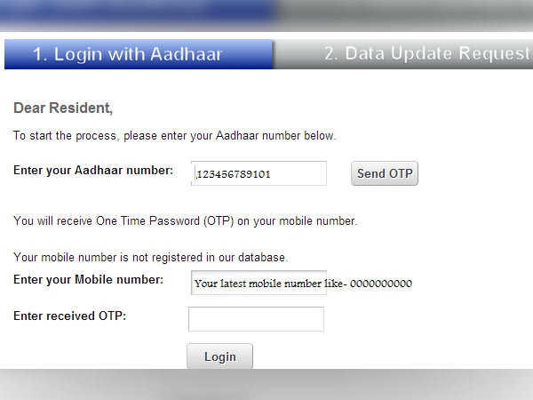Image resolution: width=533 pixels, height=400 pixels.
Task: Click the Dear Resident heading
Action: (x=63, y=108)
